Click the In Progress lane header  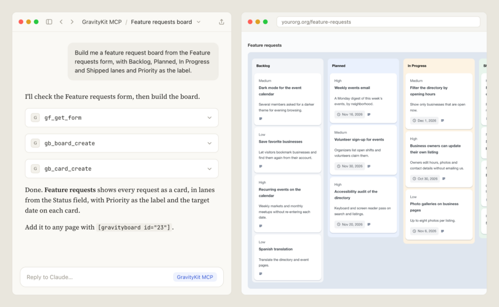[x=417, y=66]
